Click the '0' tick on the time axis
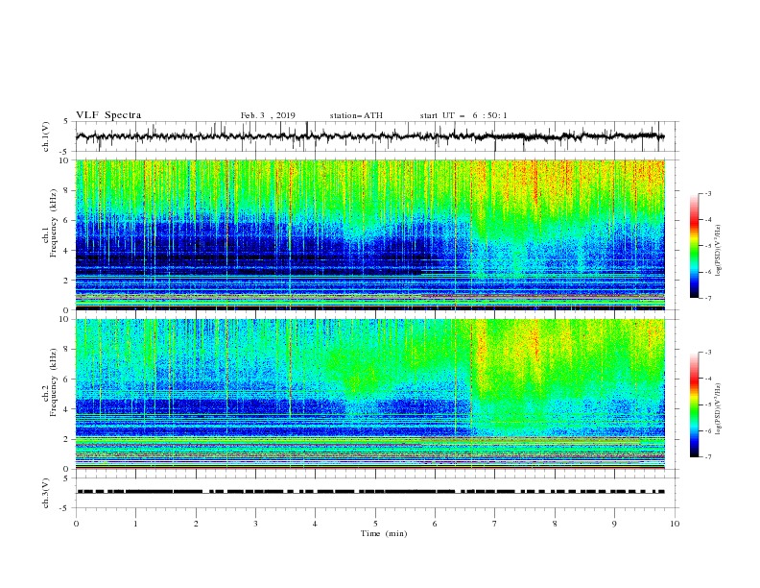The width and height of the screenshot is (760, 588). [x=76, y=524]
